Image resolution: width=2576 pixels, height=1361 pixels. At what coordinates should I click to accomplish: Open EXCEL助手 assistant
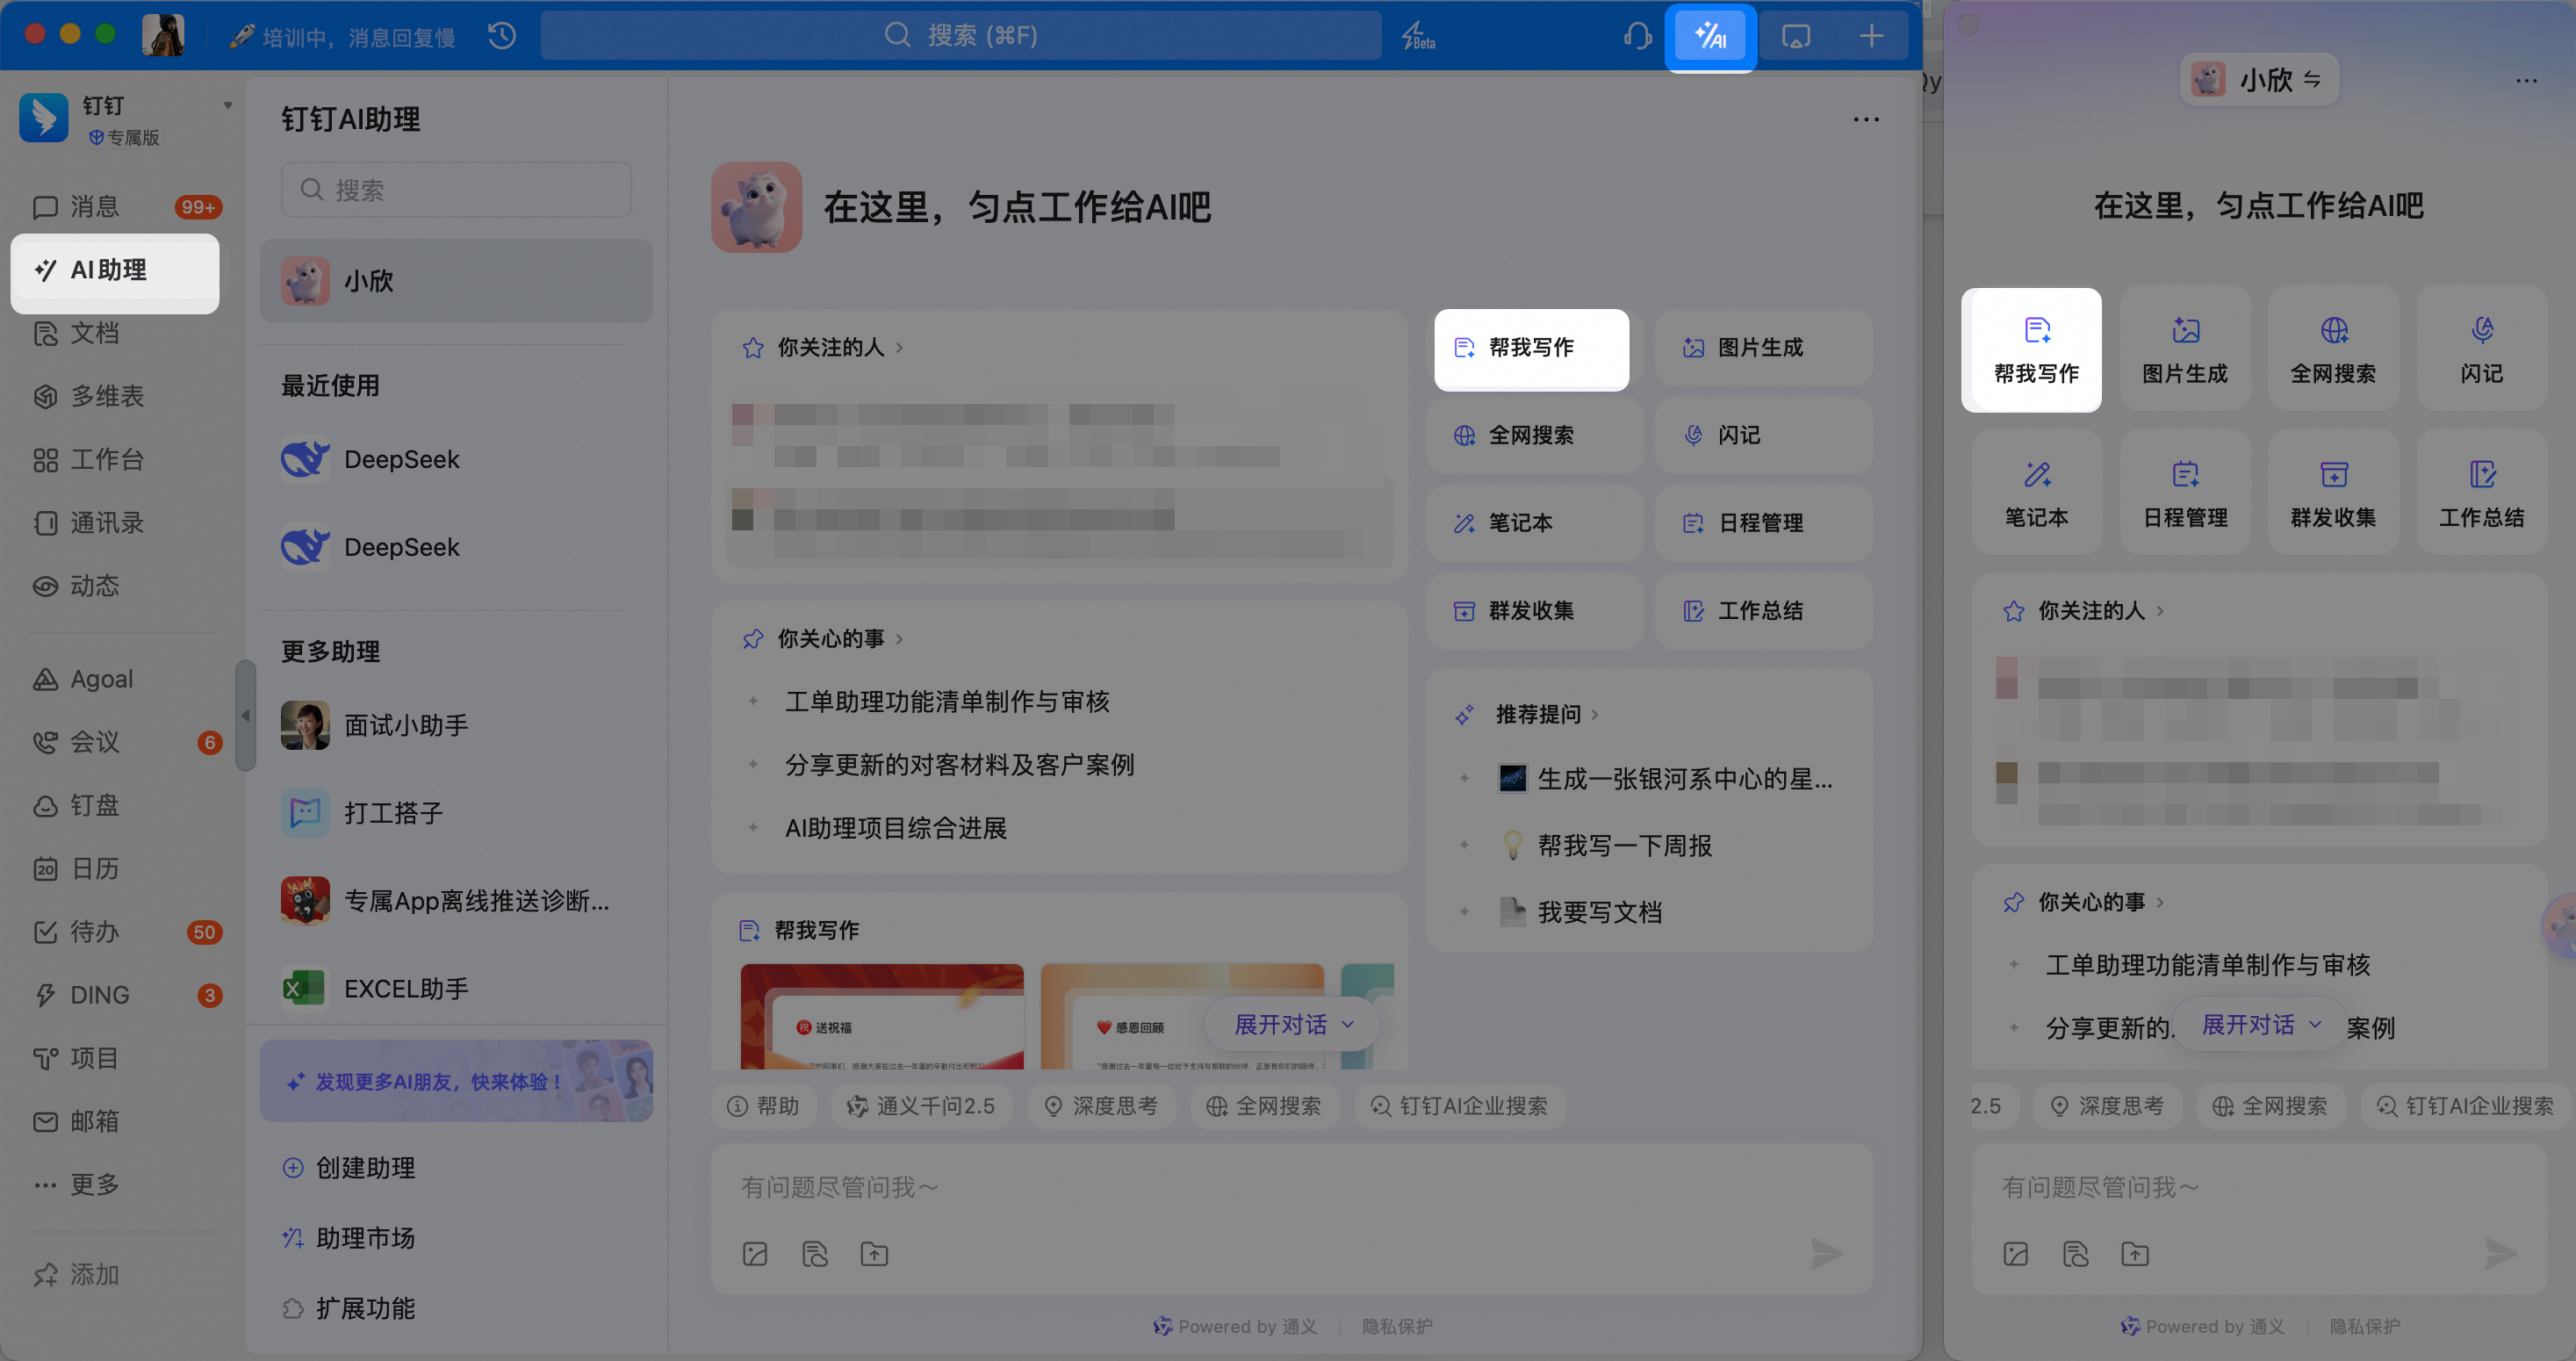coord(456,989)
